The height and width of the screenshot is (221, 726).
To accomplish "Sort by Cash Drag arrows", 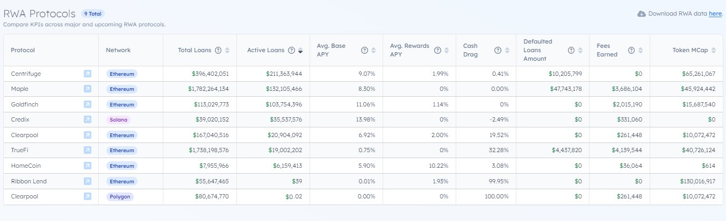I will pos(507,50).
